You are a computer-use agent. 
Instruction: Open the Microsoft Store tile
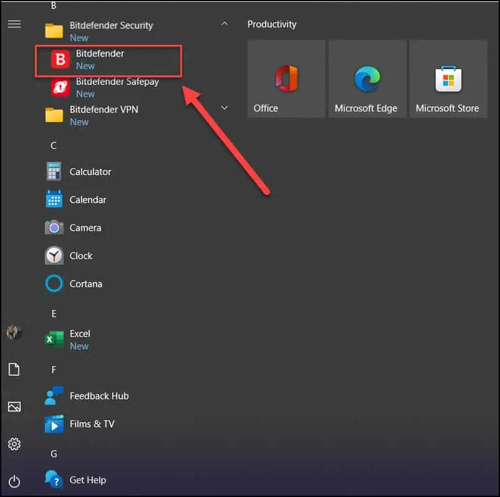point(449,78)
